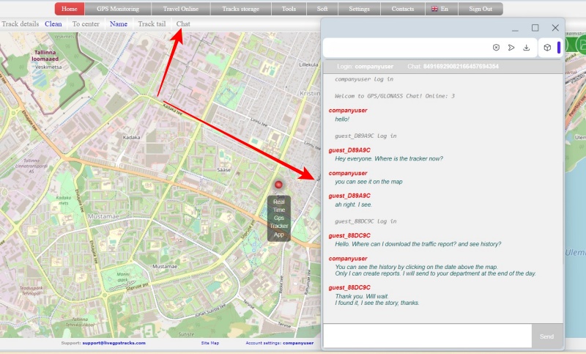
Task: Toggle the Chat panel link
Action: click(183, 24)
